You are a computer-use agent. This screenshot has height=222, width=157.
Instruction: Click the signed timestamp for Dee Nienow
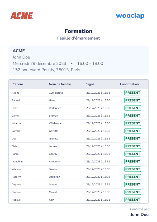98,139
